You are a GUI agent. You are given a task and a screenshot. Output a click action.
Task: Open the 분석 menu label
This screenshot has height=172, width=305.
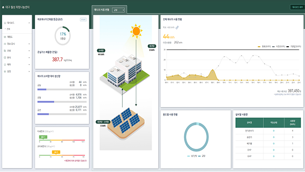(9, 58)
